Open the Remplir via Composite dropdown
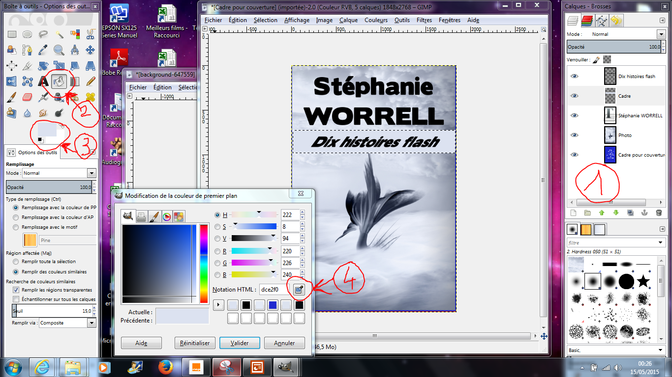 pos(92,323)
